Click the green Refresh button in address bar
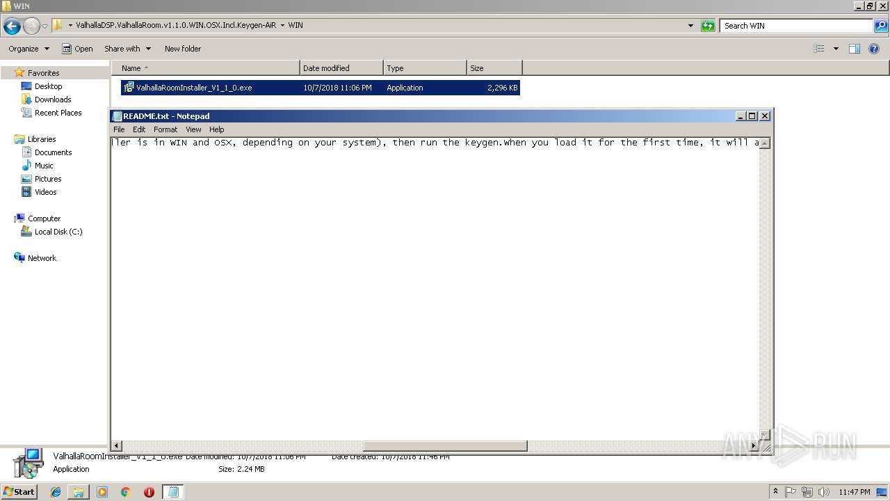 708,26
